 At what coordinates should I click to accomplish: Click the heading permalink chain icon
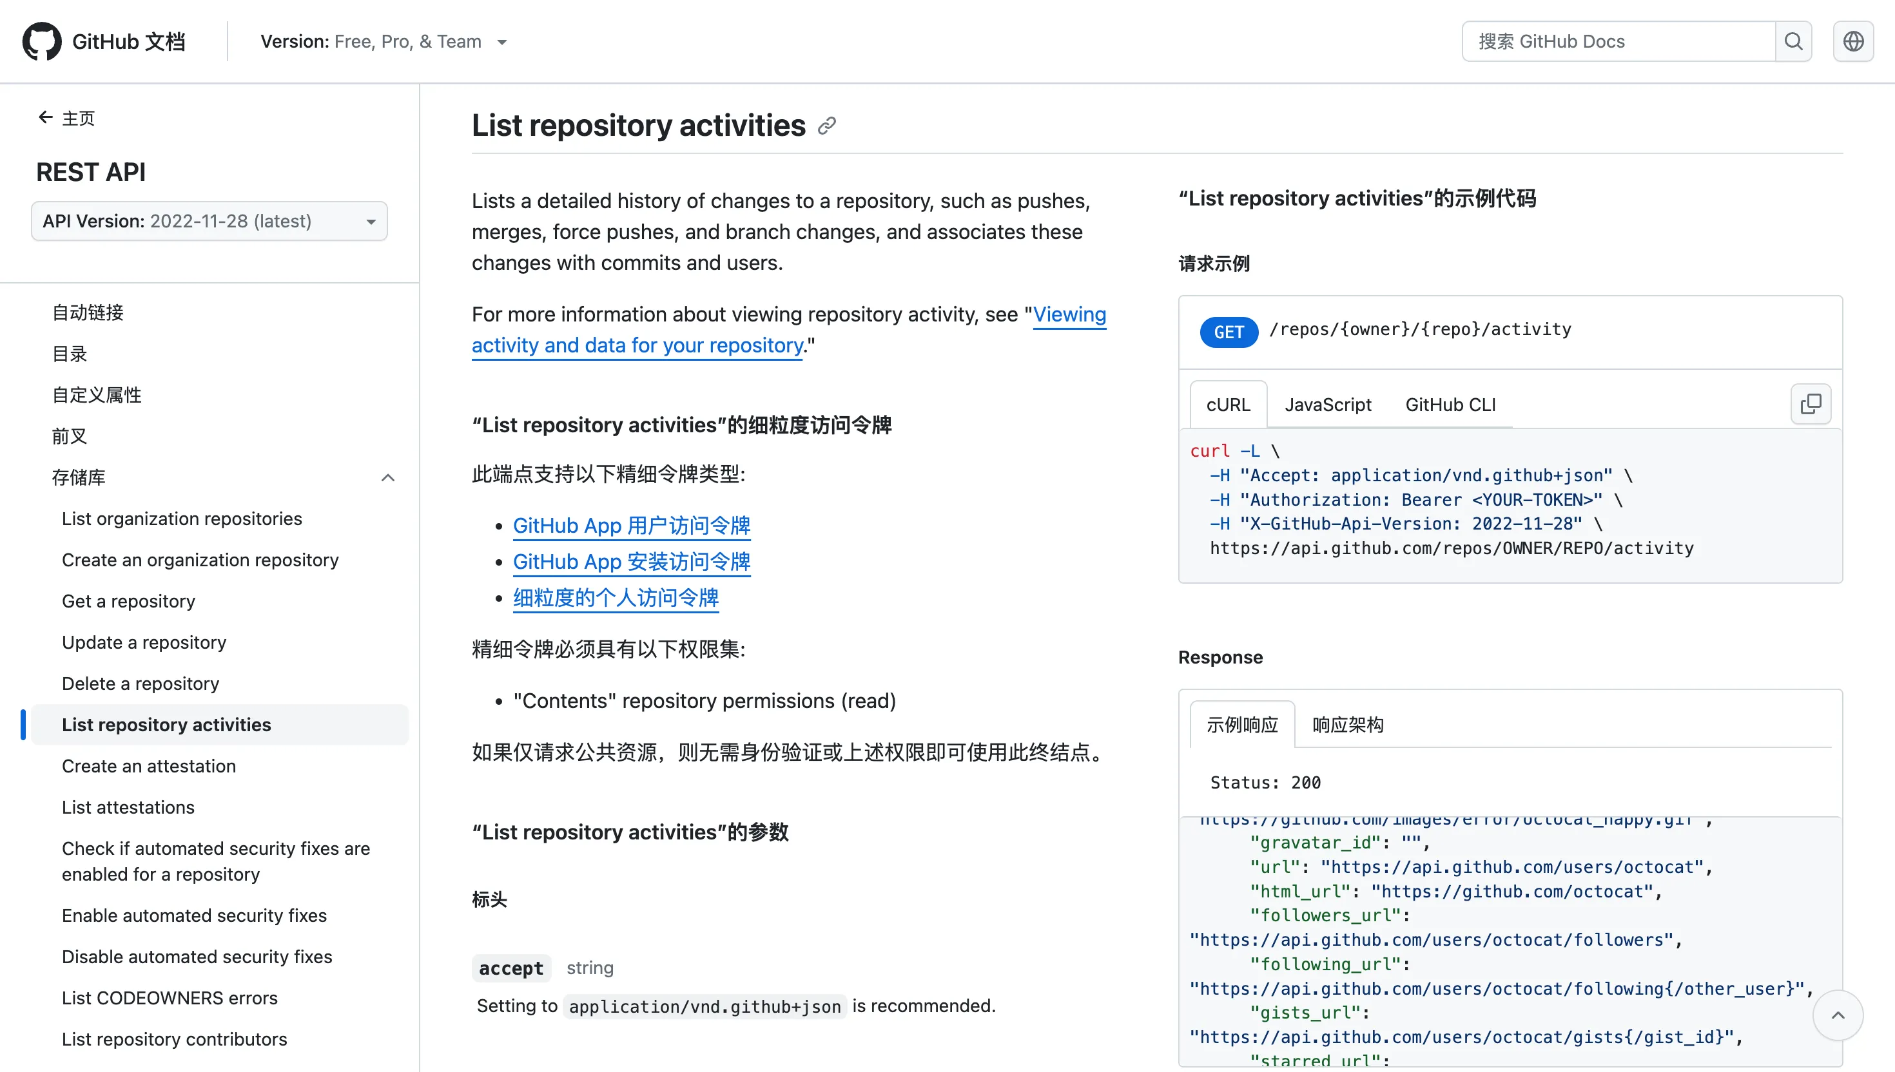pyautogui.click(x=826, y=126)
